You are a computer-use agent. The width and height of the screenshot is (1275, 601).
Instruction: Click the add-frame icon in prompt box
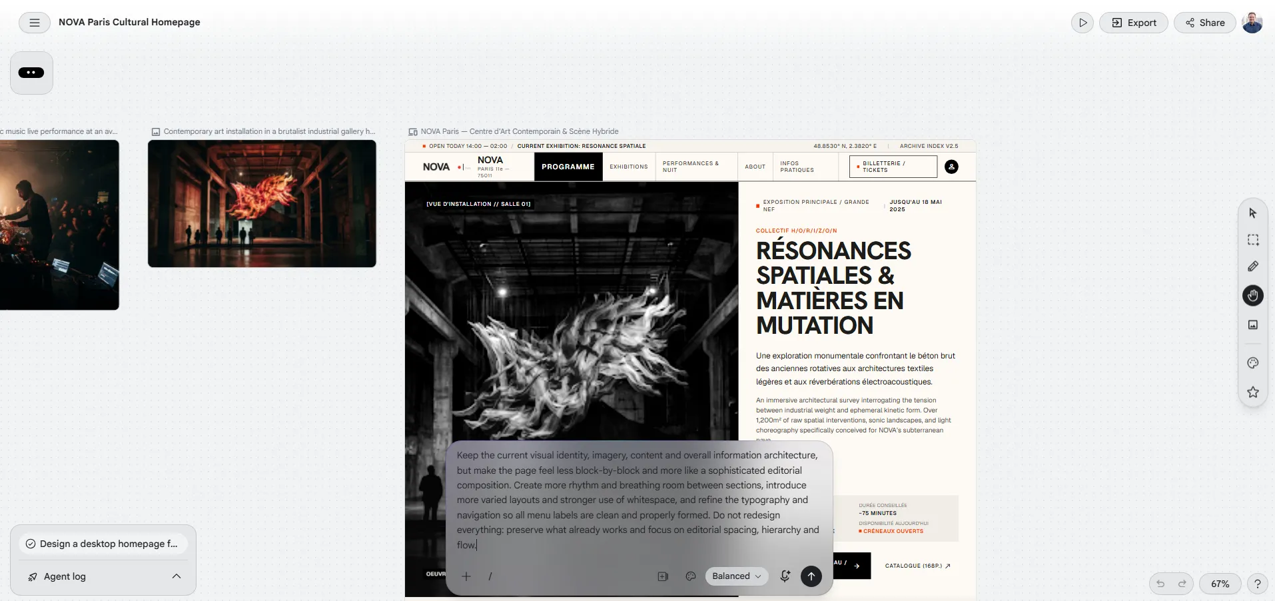click(663, 576)
